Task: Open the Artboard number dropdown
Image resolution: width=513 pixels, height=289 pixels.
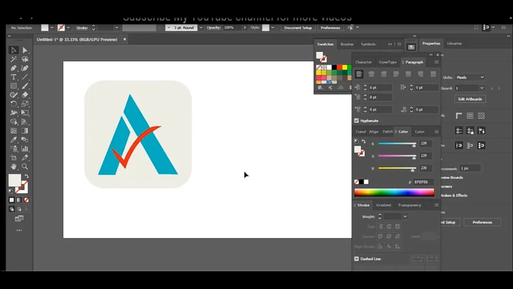Action: click(x=482, y=88)
